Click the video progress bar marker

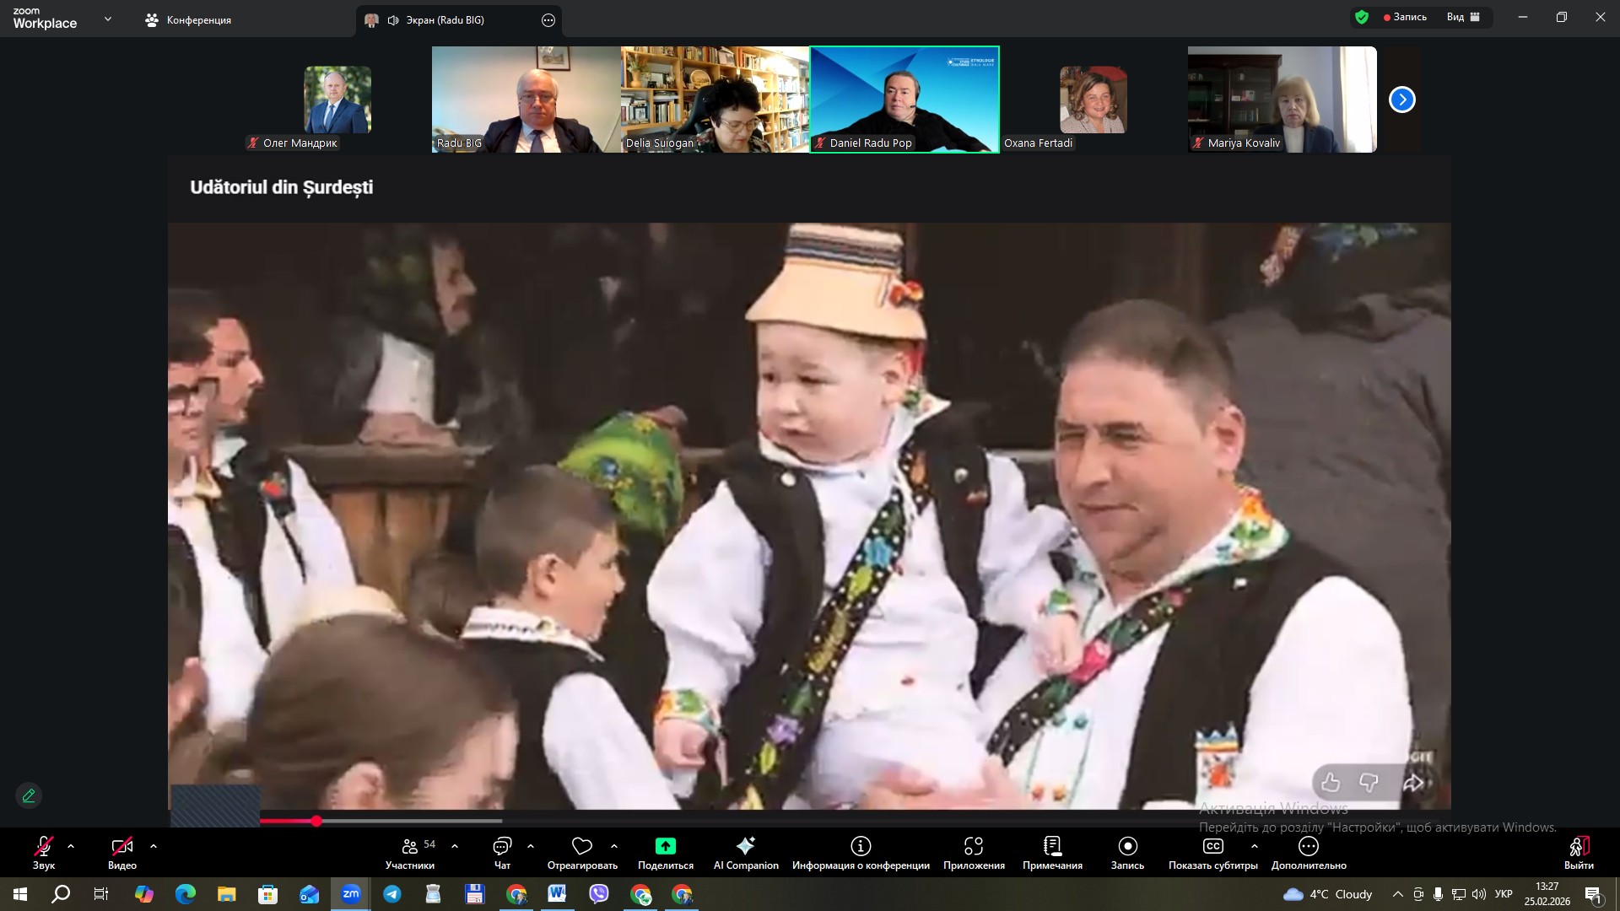tap(316, 821)
